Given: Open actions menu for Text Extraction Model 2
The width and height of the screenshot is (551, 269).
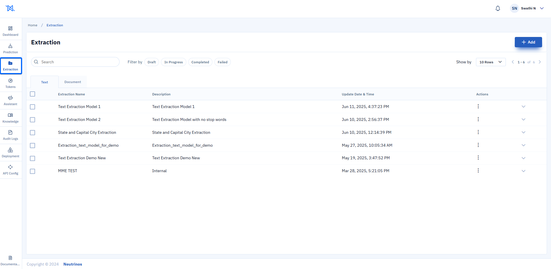Looking at the screenshot, I should coord(478,119).
